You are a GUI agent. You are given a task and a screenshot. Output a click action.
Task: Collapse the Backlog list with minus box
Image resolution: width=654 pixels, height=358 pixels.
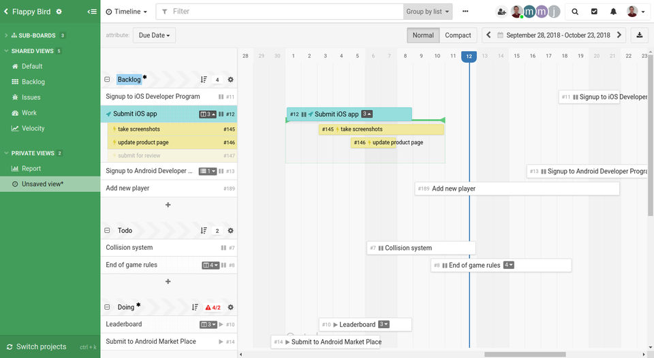[107, 80]
